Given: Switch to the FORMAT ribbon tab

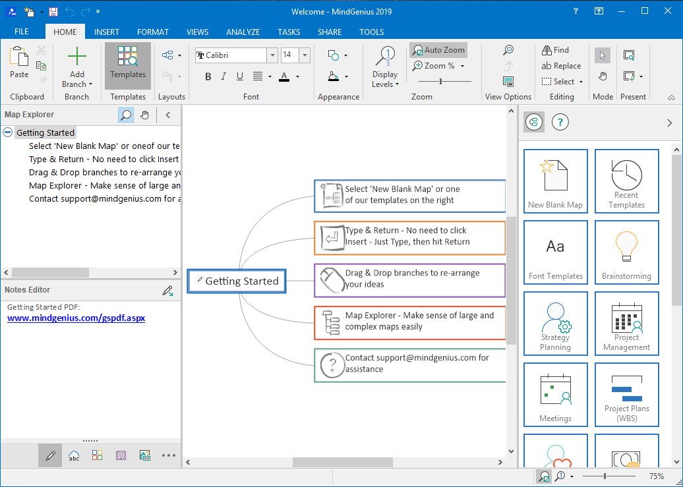Looking at the screenshot, I should point(153,32).
